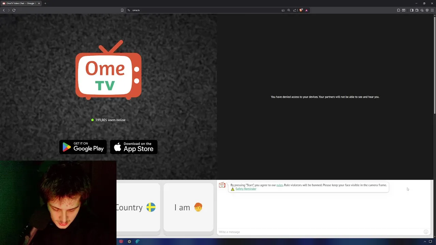Click the Write a message input field
Image resolution: width=436 pixels, height=245 pixels.
(x=320, y=232)
